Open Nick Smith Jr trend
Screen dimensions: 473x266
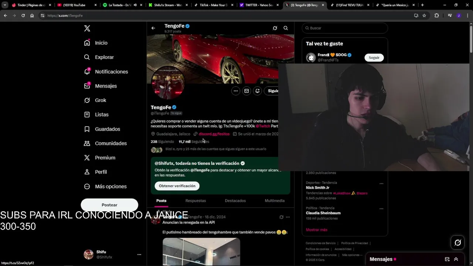317,188
